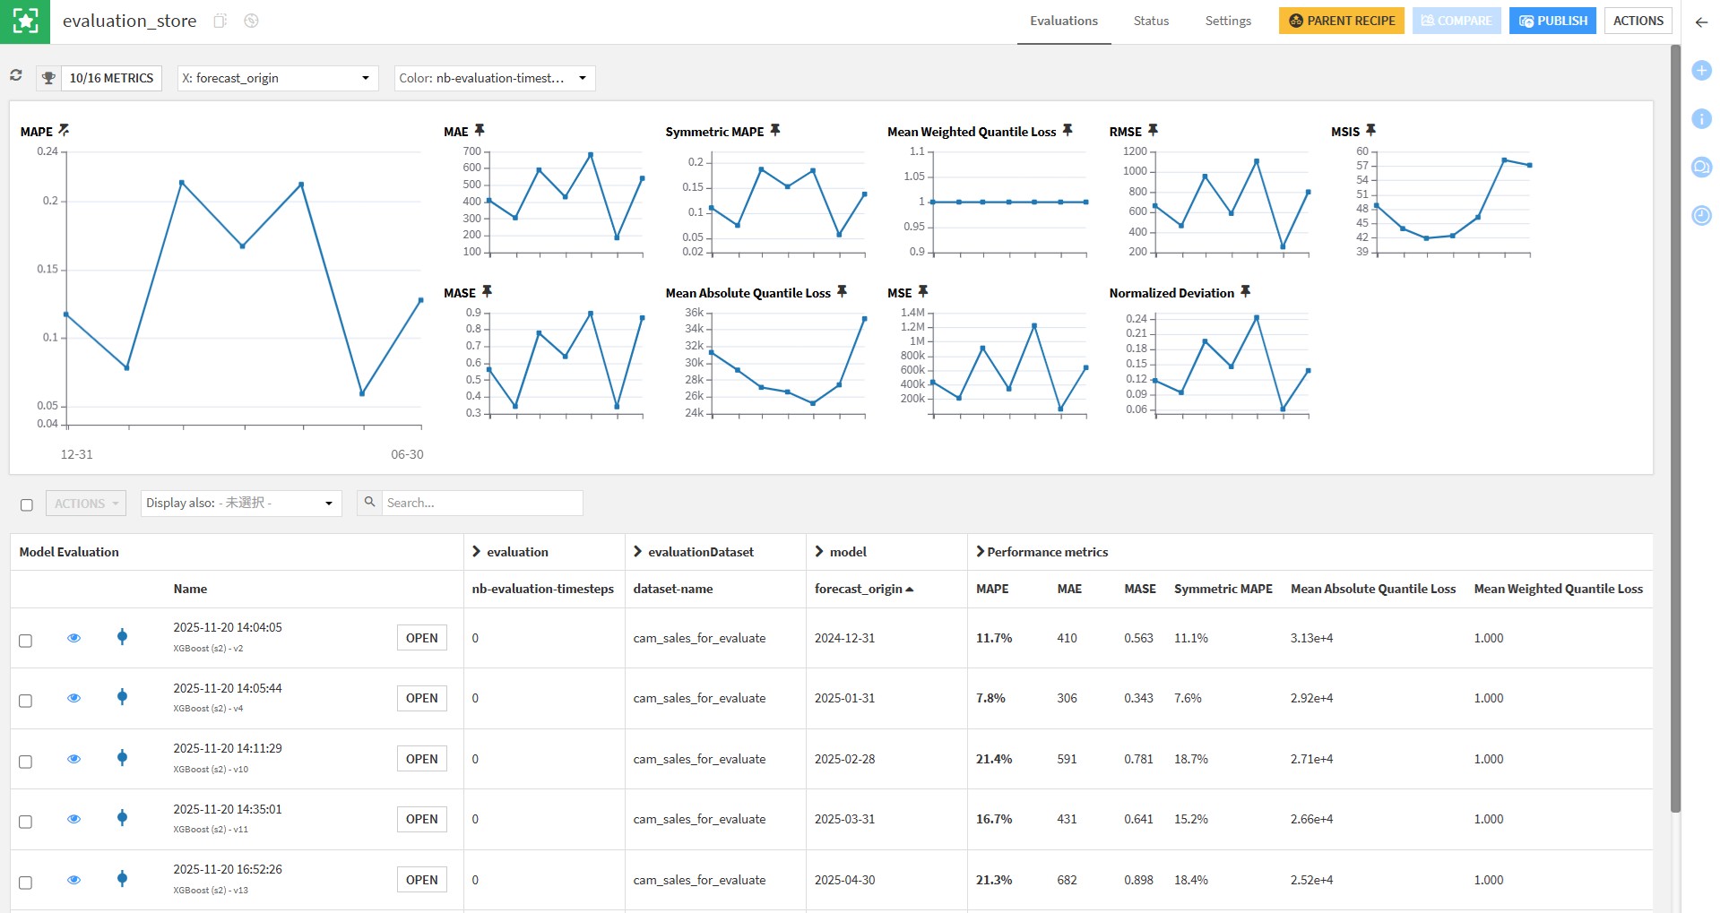Open the Settings tab
The height and width of the screenshot is (913, 1720).
click(1227, 22)
